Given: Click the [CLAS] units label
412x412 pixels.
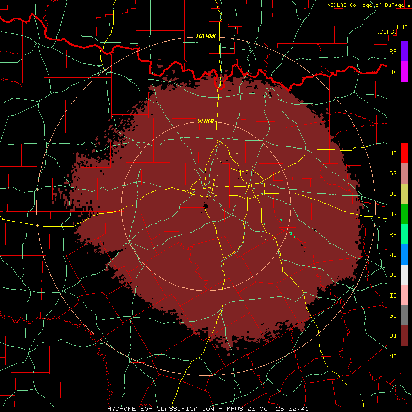Looking at the screenshot, I should click(x=387, y=32).
